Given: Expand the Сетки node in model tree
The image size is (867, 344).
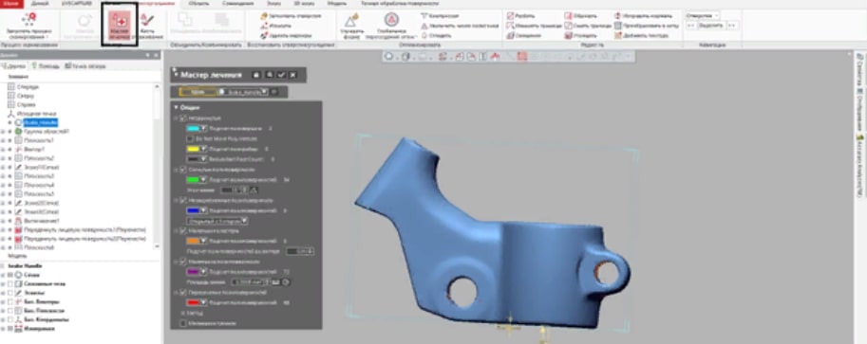Looking at the screenshot, I should point(3,275).
